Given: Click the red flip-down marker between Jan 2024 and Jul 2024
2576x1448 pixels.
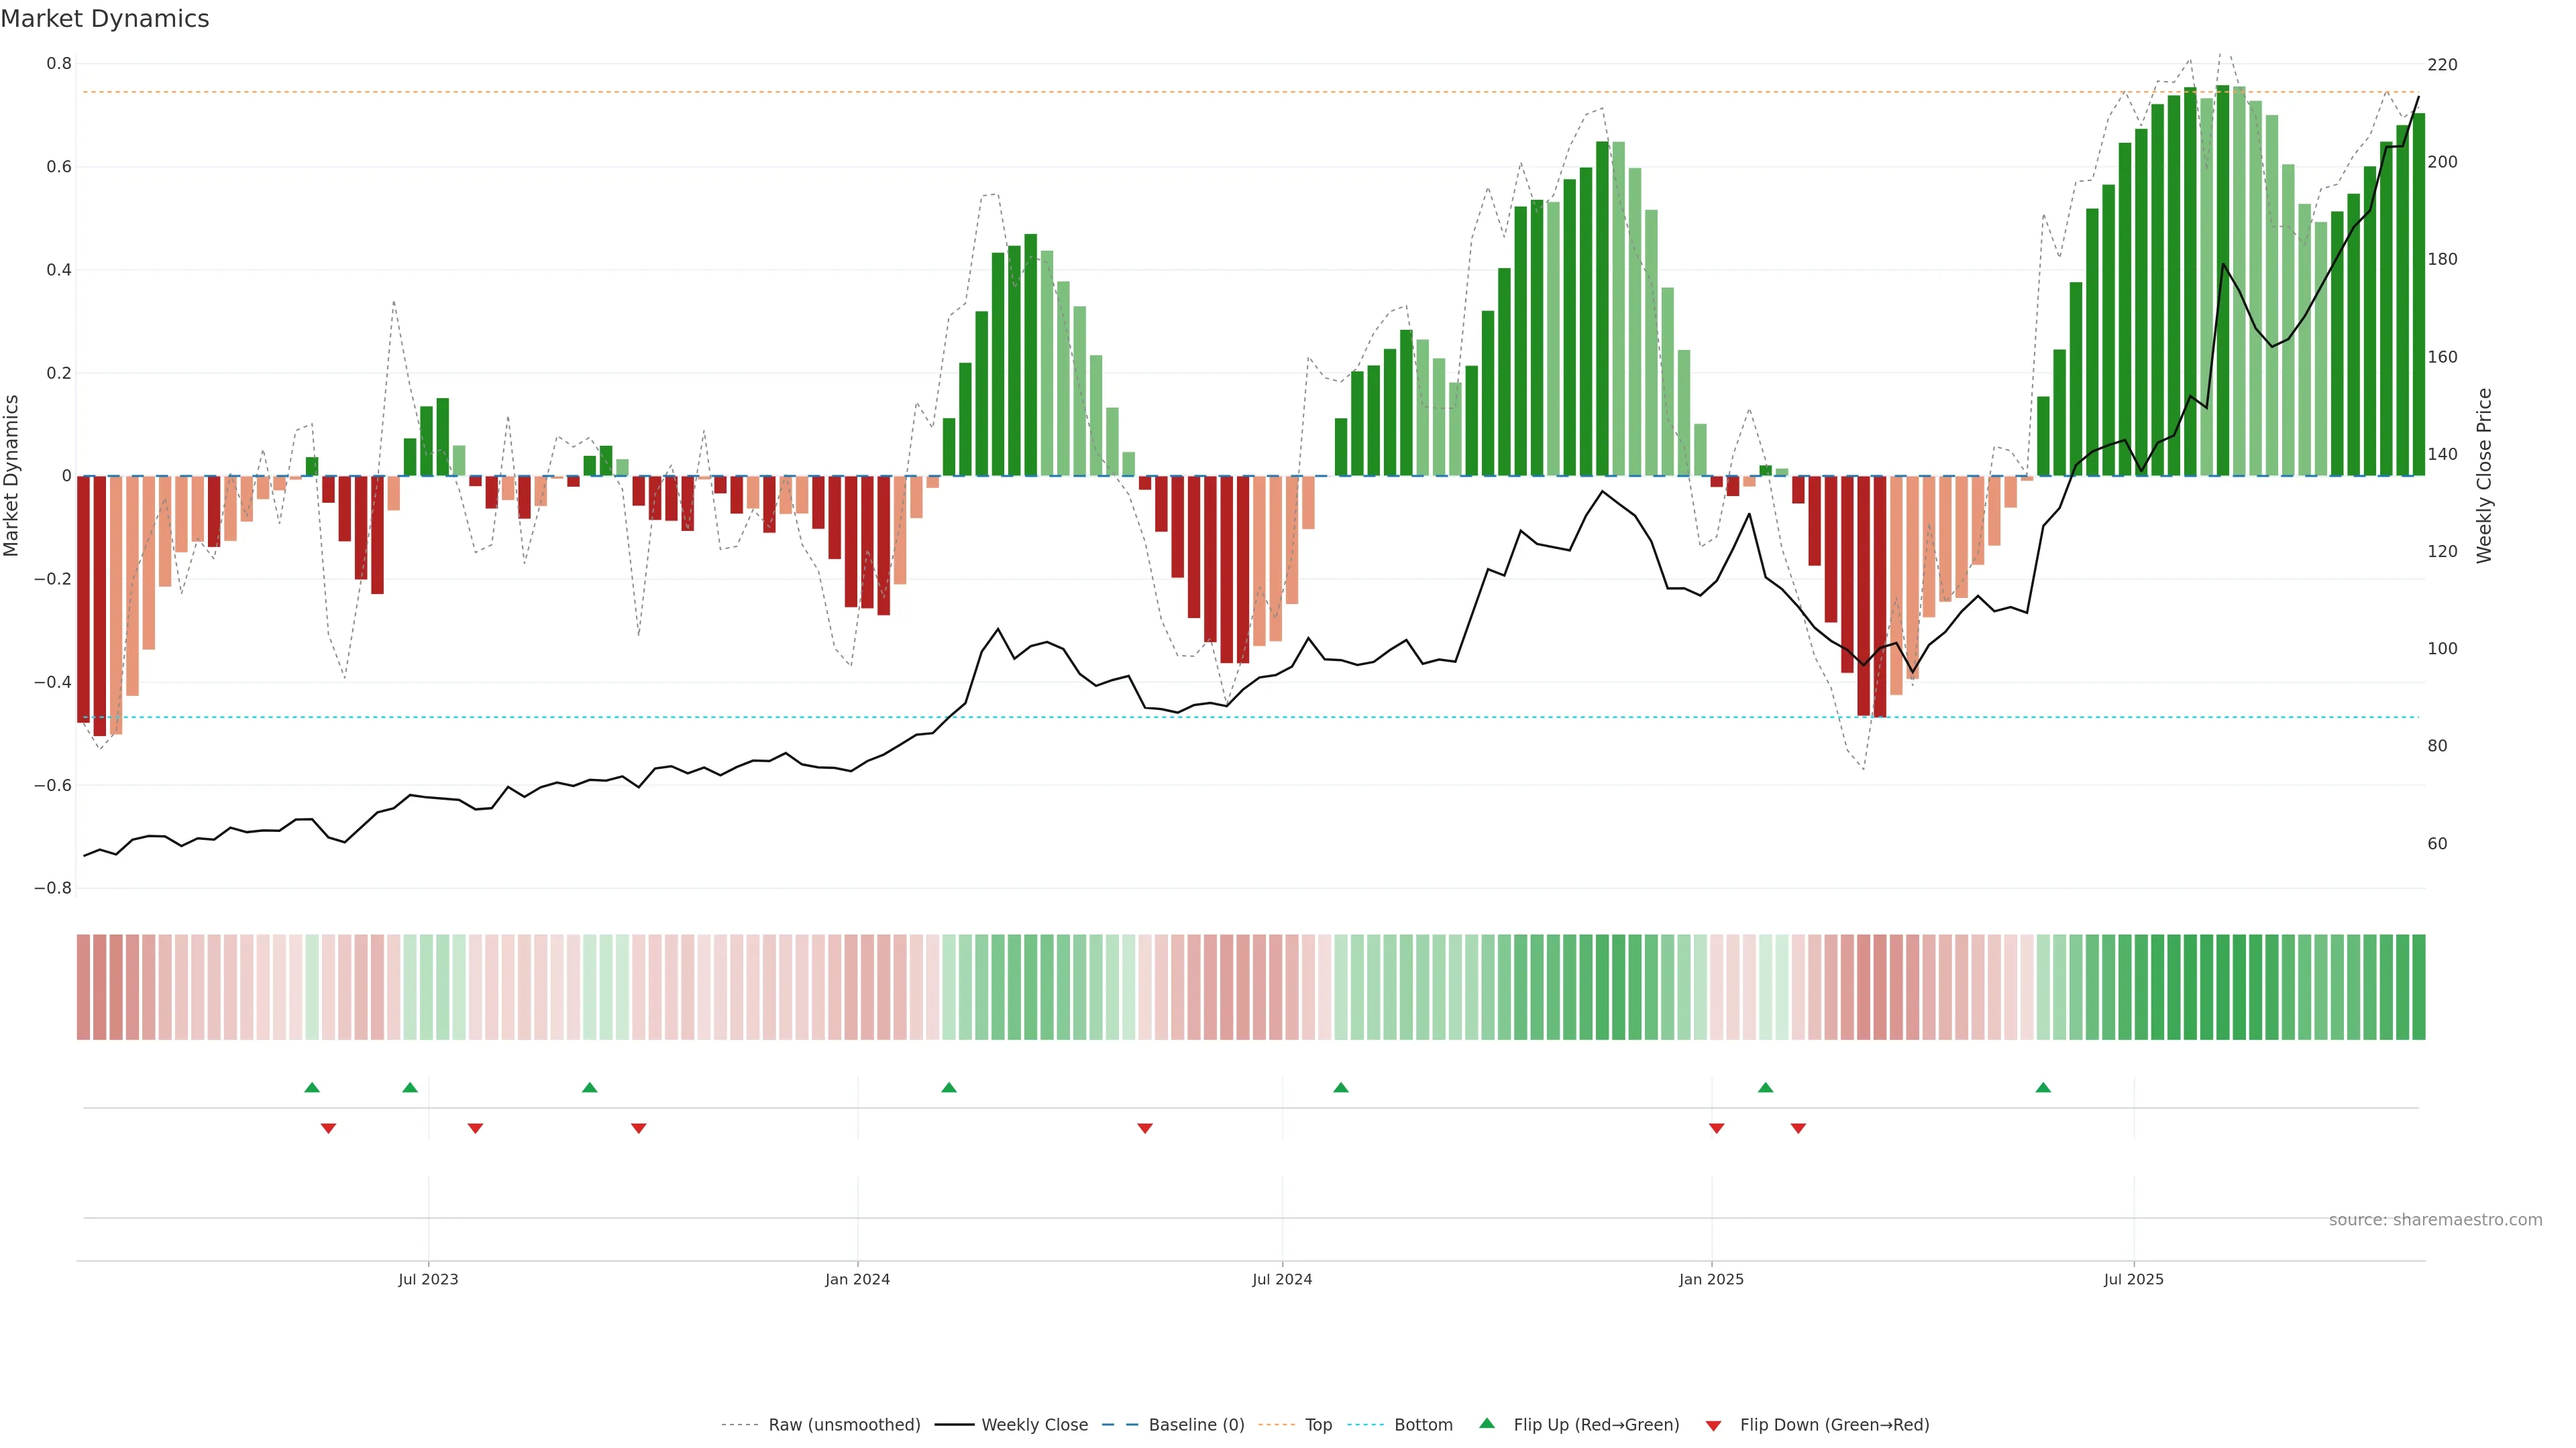Looking at the screenshot, I should click(x=1145, y=1128).
